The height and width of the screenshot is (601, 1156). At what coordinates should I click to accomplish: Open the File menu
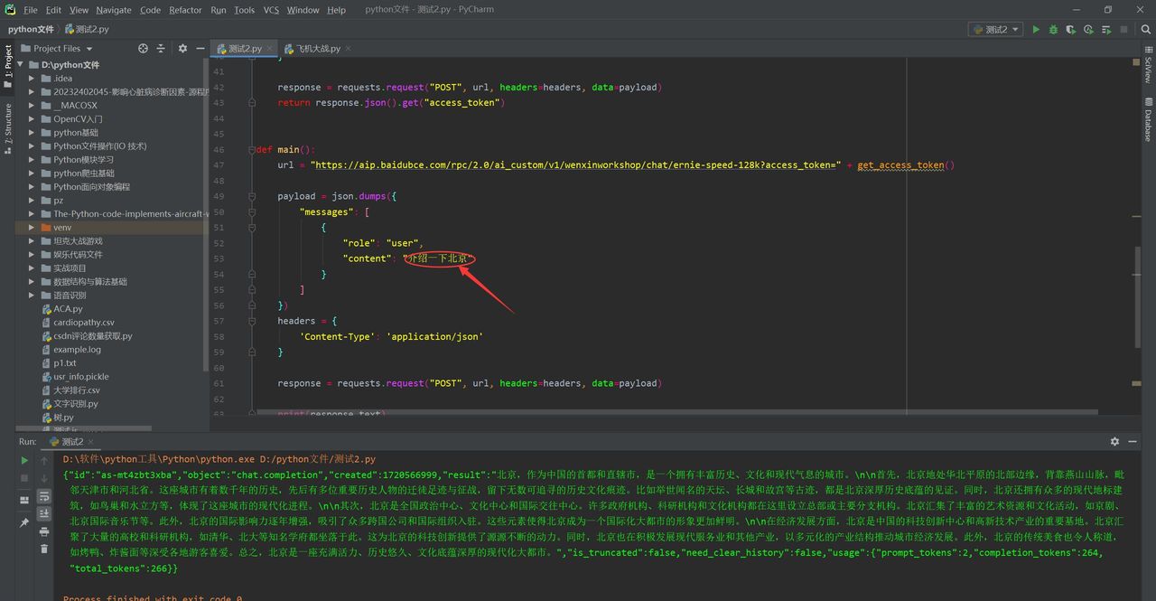coord(31,10)
